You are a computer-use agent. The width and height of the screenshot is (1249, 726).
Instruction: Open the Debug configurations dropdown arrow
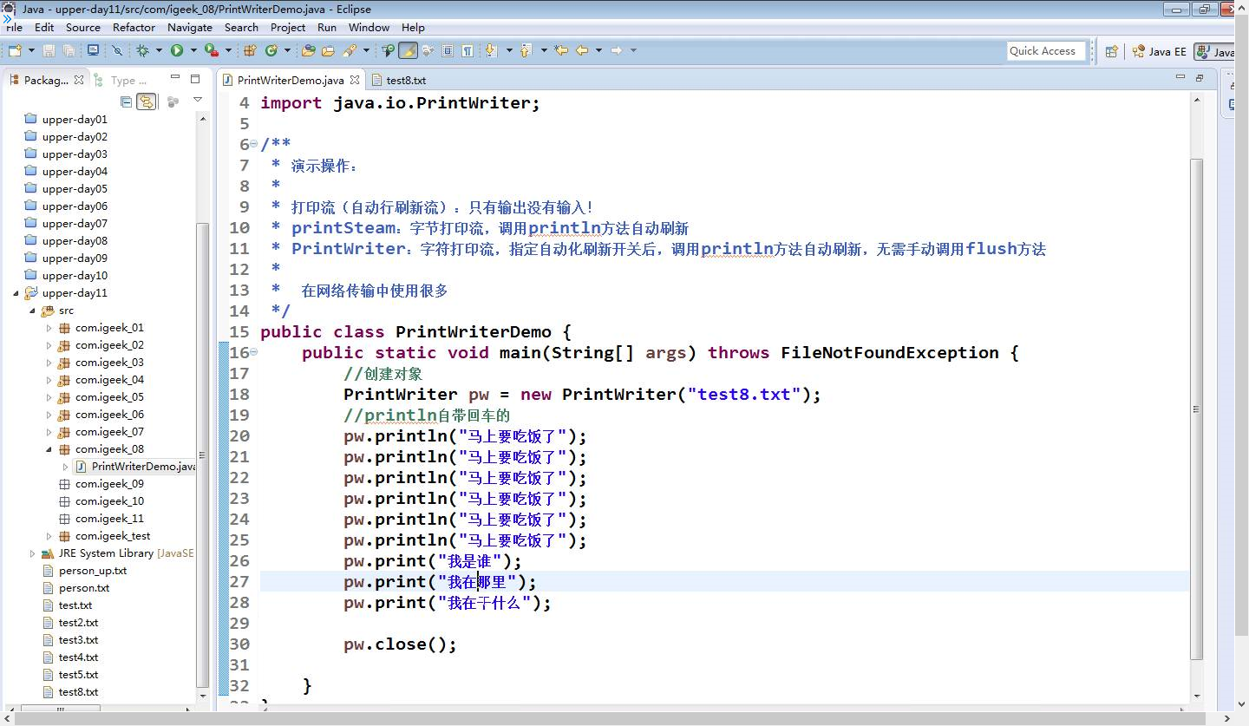point(159,50)
